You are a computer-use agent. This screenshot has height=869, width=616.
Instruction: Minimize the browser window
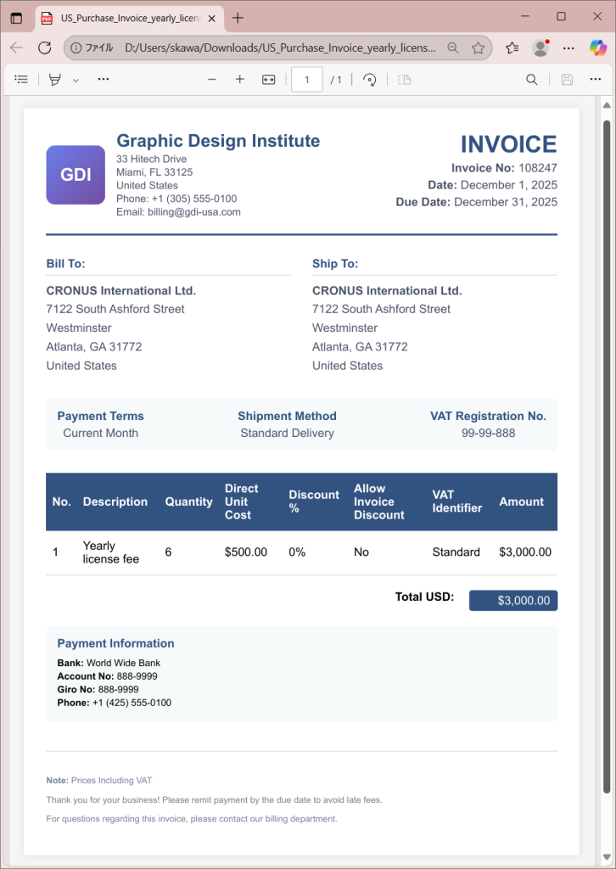(x=525, y=17)
